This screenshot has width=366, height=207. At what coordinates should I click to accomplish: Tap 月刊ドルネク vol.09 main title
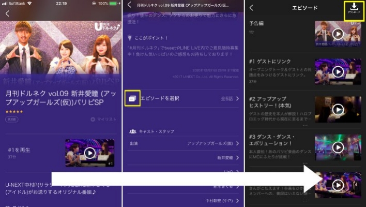(60, 98)
